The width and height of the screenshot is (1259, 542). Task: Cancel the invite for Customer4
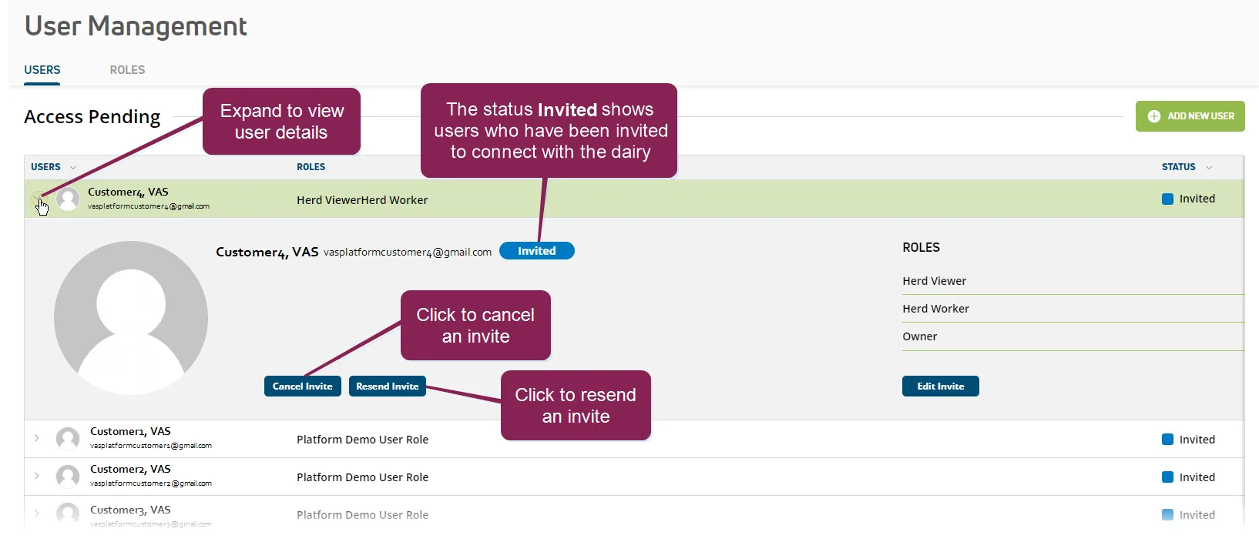point(302,386)
